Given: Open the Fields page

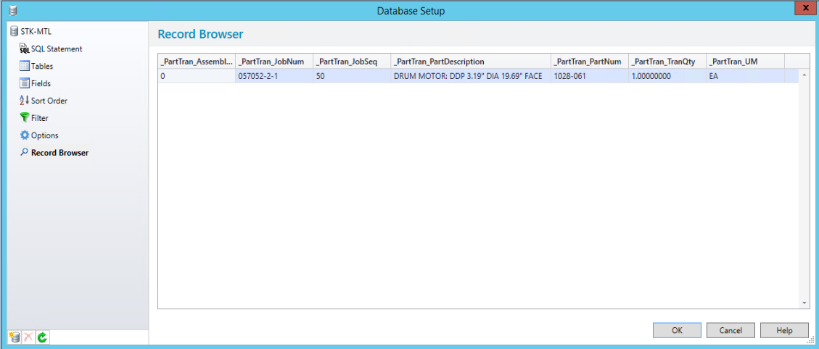Looking at the screenshot, I should tap(35, 83).
